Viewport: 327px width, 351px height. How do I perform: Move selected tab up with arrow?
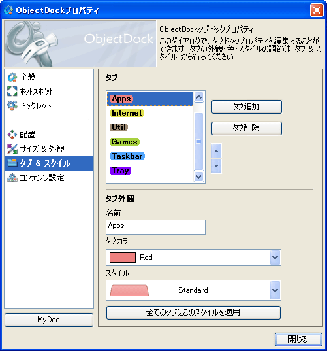tap(216, 151)
